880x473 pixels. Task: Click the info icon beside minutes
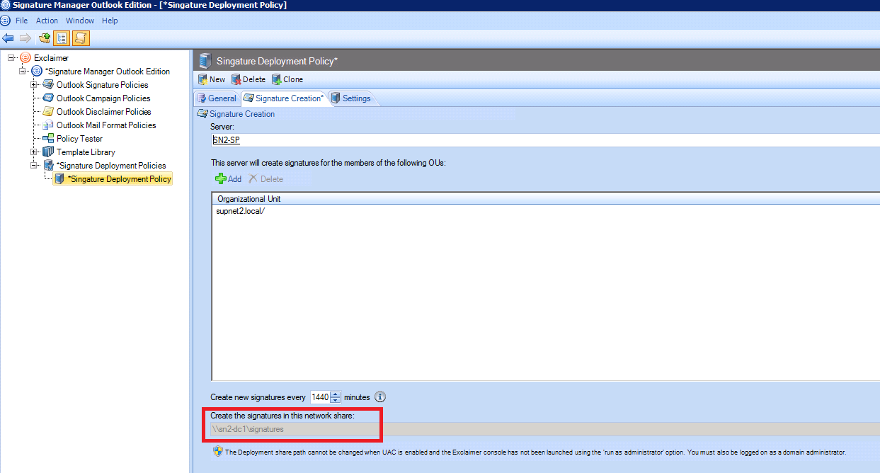tap(379, 397)
